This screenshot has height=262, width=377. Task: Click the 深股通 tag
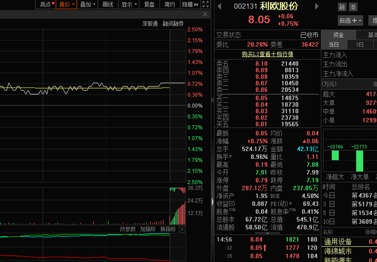coord(150,24)
